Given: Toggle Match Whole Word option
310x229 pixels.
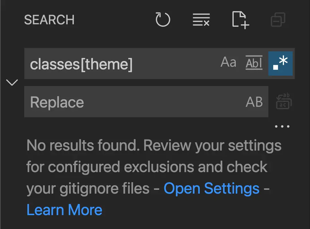Looking at the screenshot, I should [254, 63].
